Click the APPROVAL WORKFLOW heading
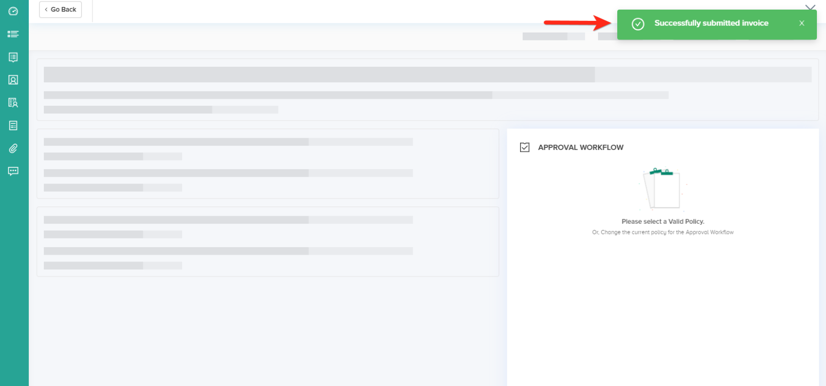The height and width of the screenshot is (386, 826). (x=580, y=147)
